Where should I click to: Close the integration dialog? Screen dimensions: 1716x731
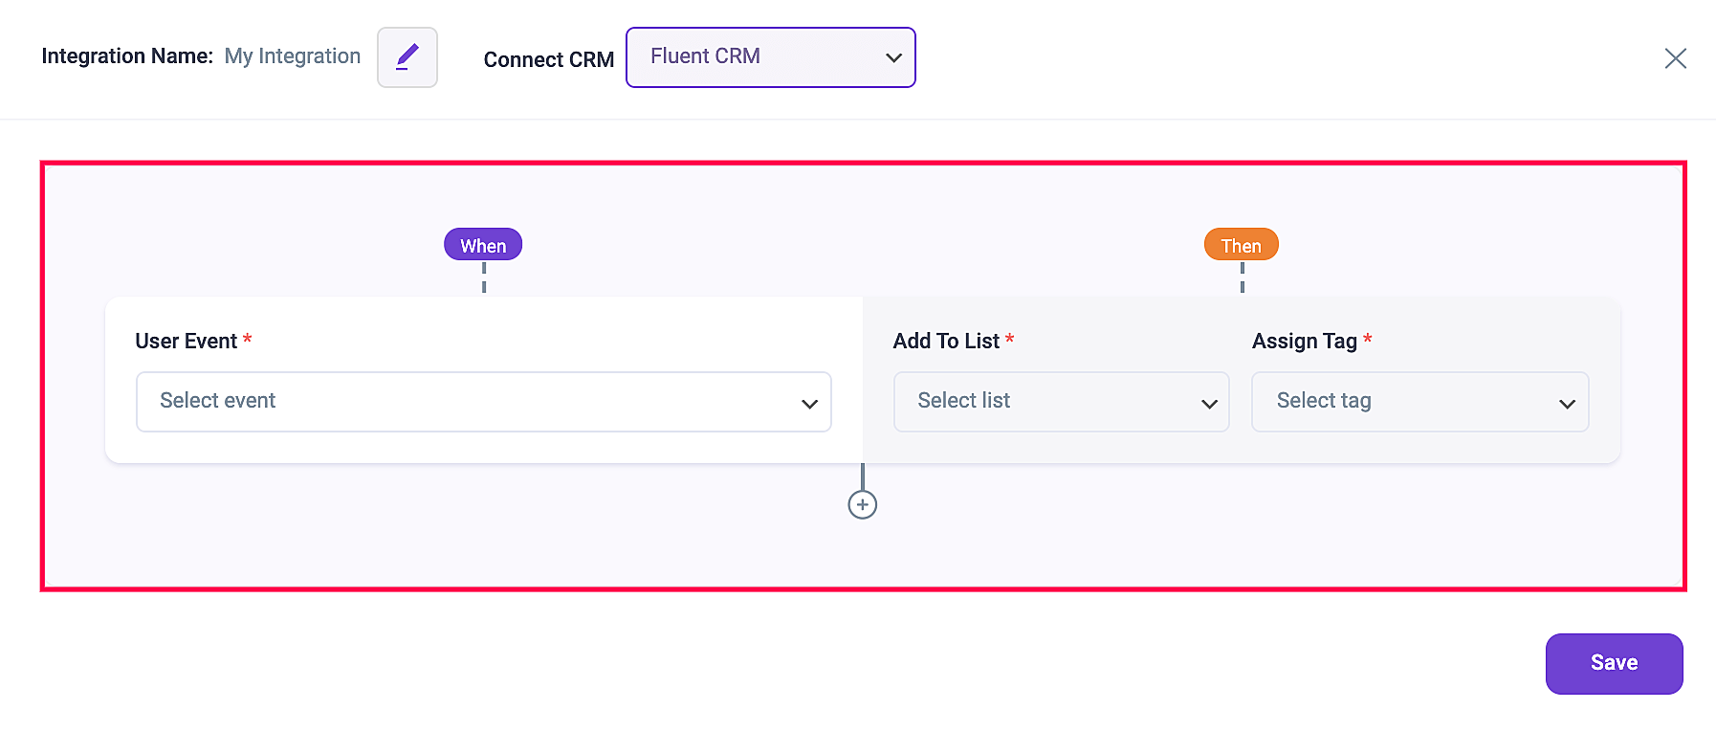pos(1675,58)
